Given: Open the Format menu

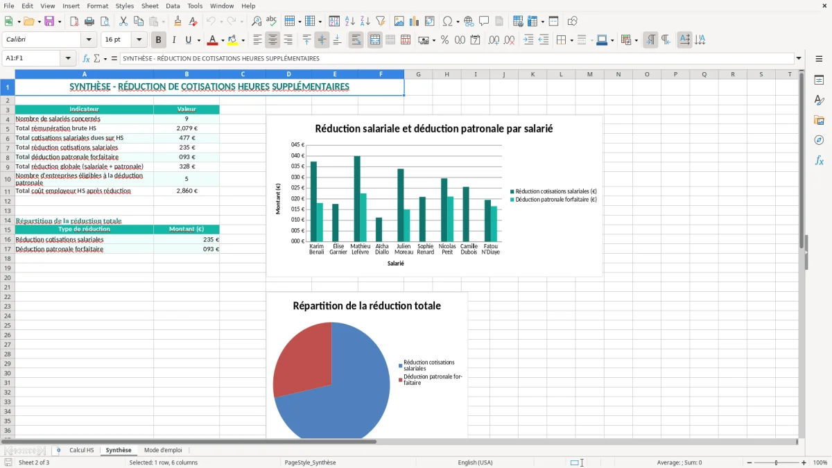Looking at the screenshot, I should point(97,6).
